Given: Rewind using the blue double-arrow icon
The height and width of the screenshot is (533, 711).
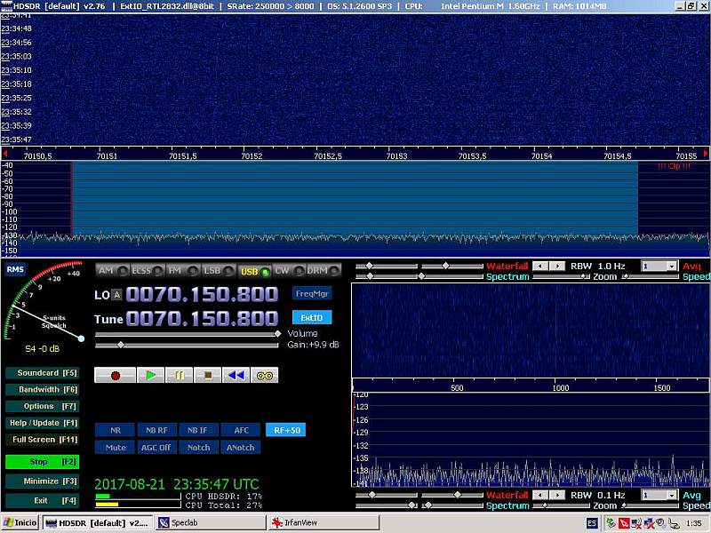Looking at the screenshot, I should click(236, 376).
